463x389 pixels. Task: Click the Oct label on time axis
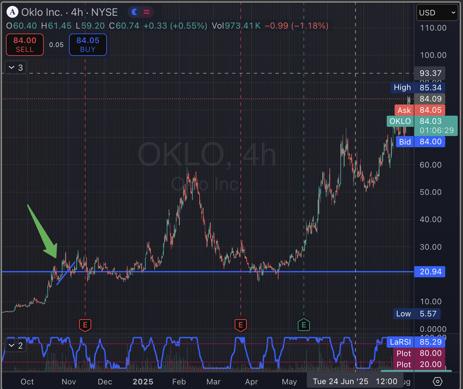coord(27,382)
